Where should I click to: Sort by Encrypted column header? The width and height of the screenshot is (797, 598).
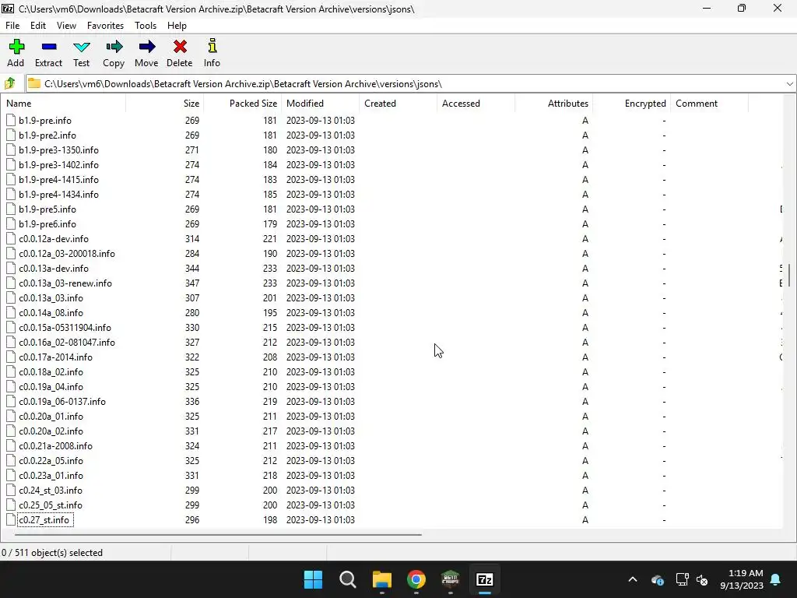click(632, 104)
